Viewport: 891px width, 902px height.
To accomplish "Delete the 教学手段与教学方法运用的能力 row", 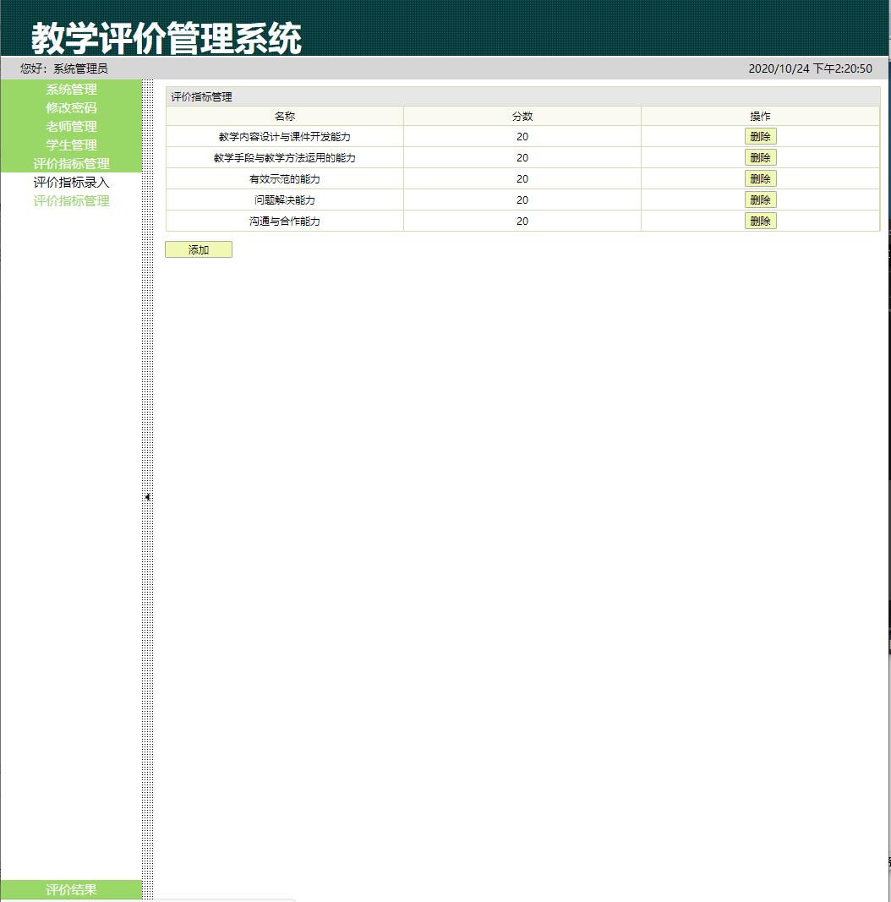I will (x=759, y=156).
